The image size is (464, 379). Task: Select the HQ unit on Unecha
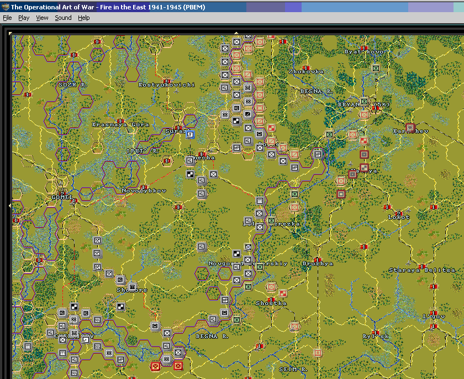click(x=189, y=161)
